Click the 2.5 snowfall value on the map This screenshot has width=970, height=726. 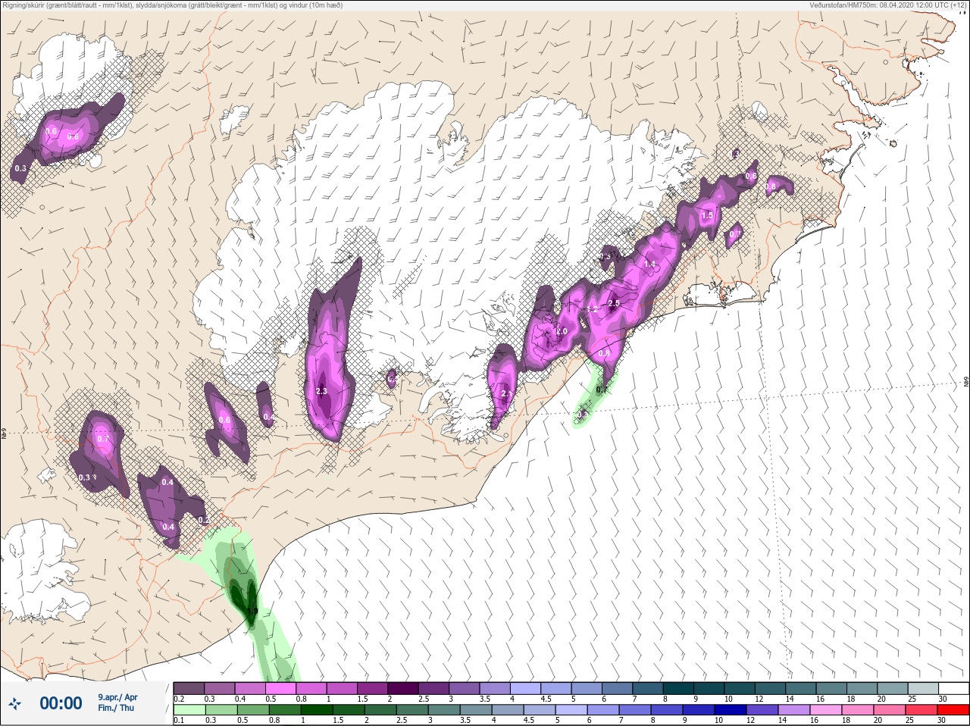pos(614,303)
